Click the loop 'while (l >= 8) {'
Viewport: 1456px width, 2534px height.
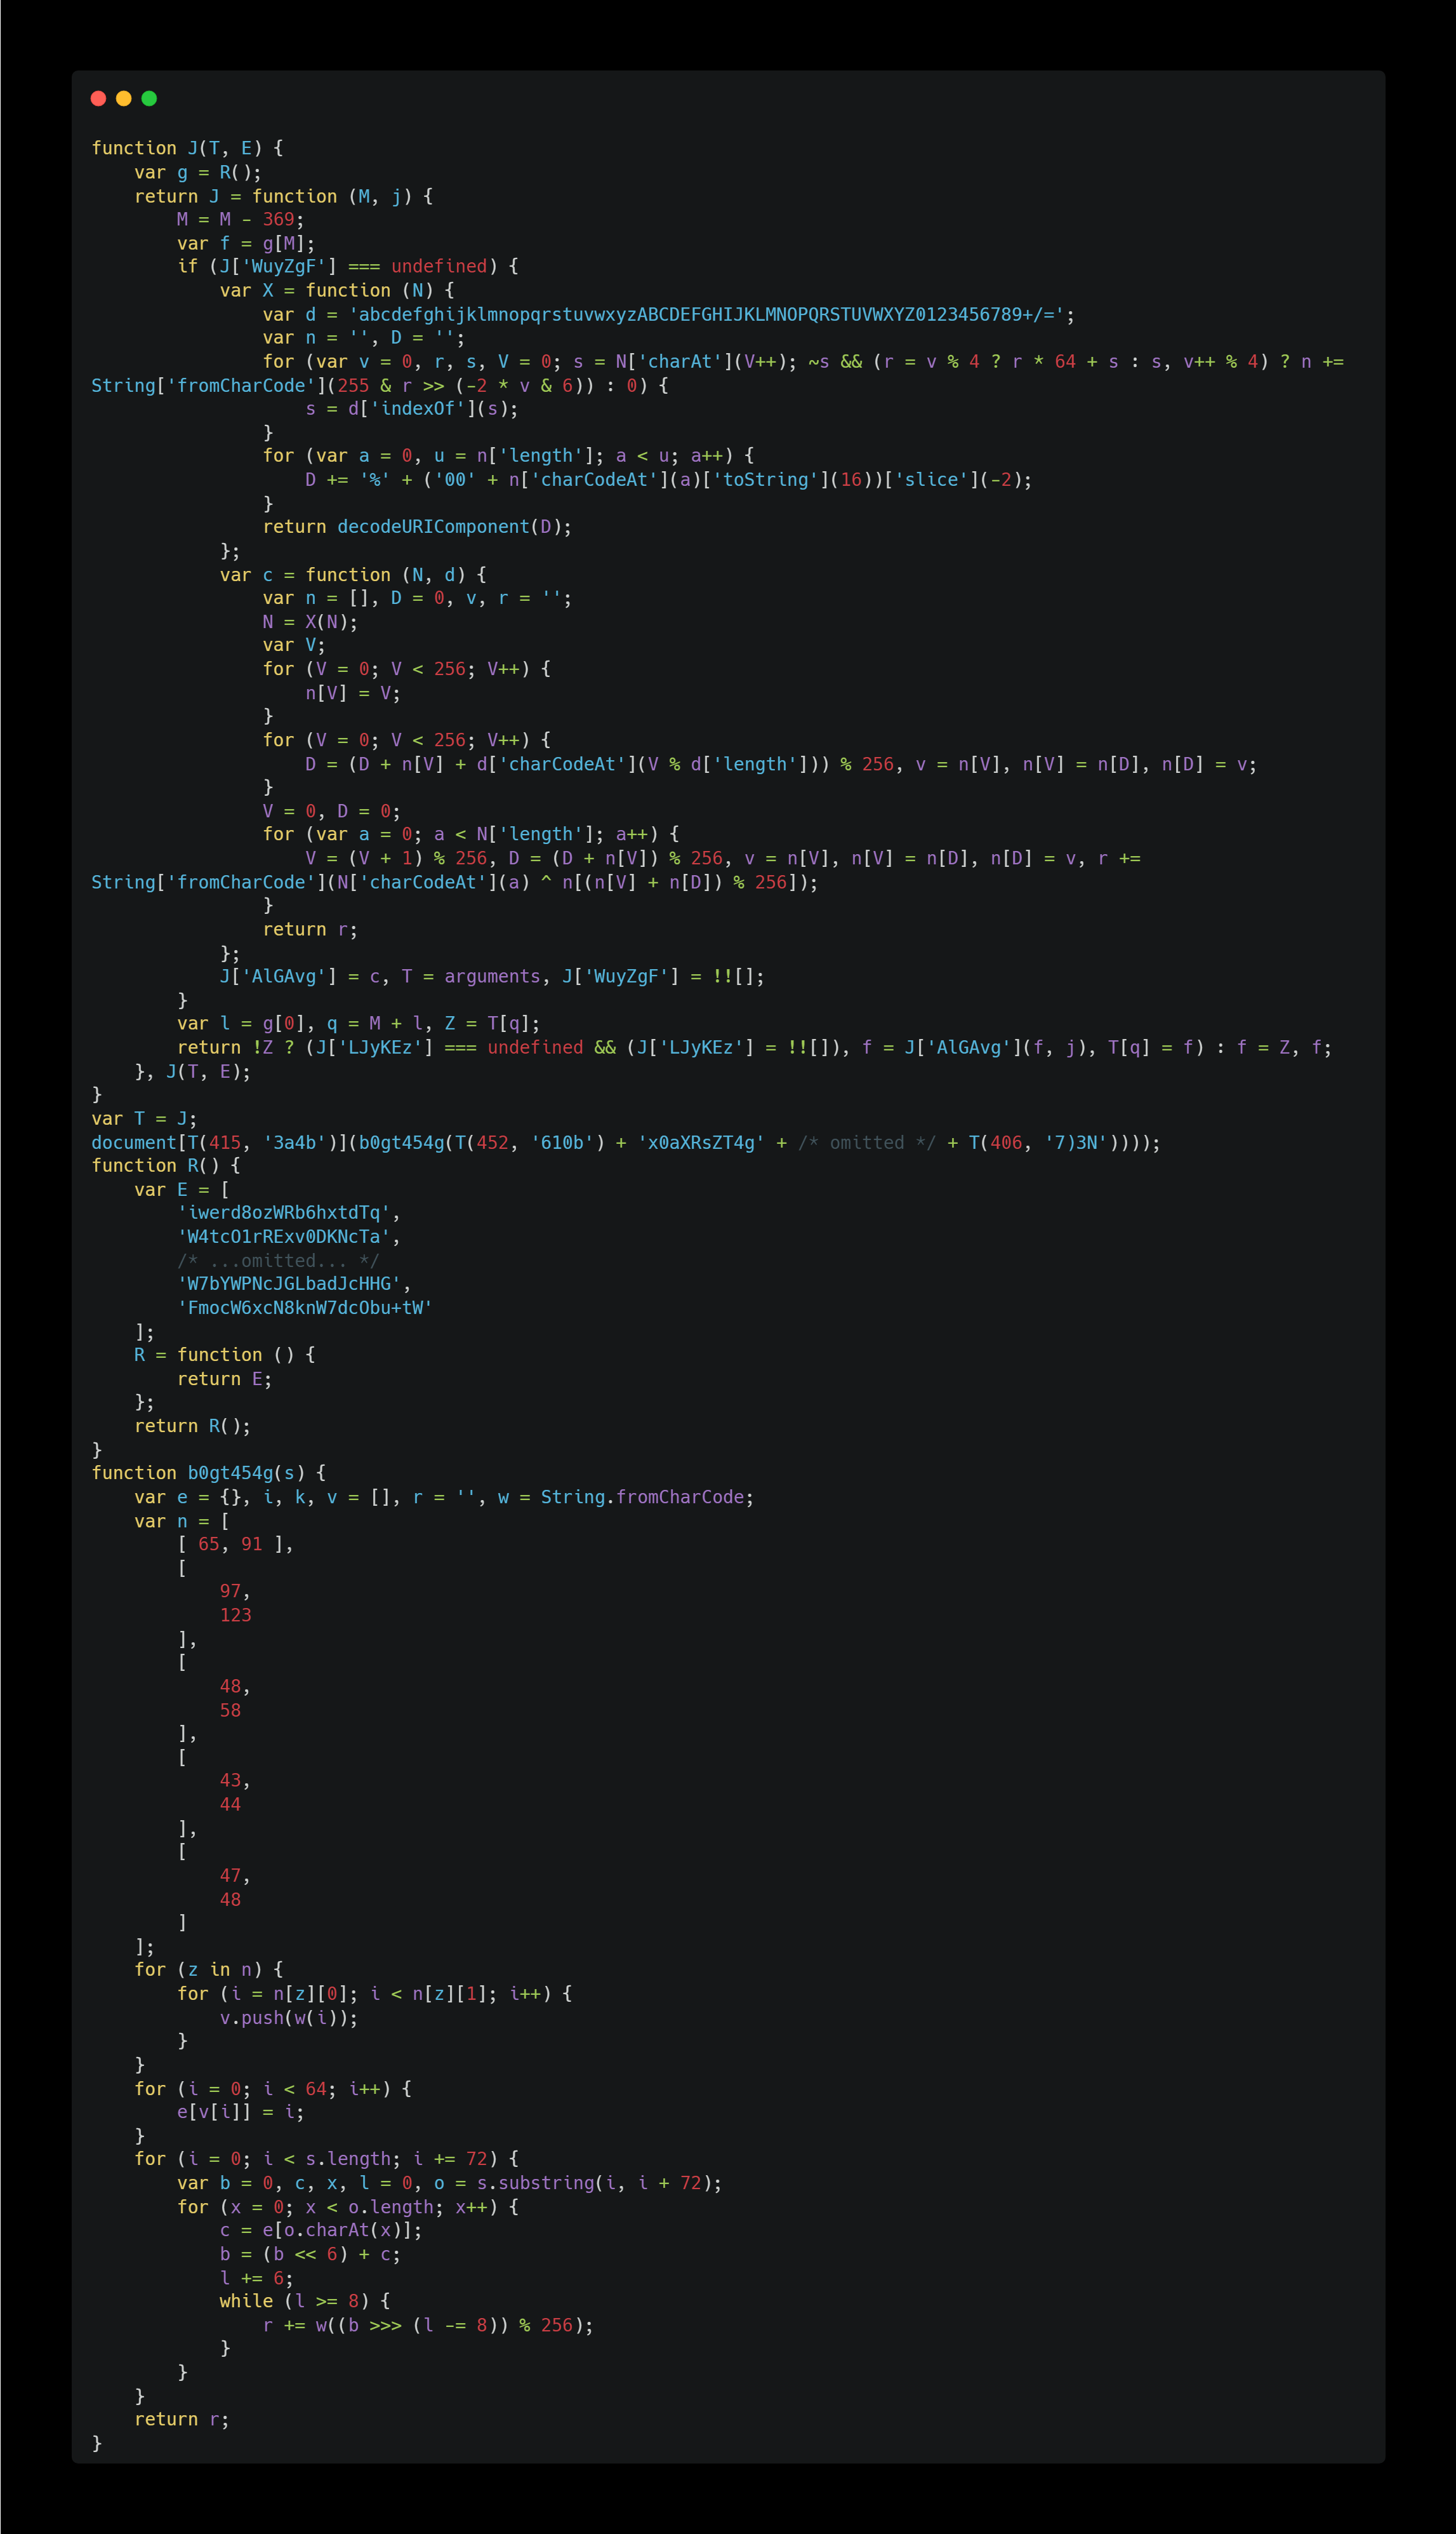click(305, 2301)
